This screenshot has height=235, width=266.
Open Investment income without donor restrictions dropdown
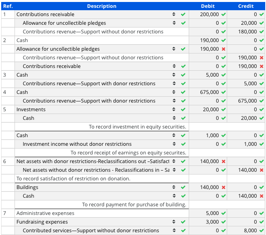click(x=174, y=144)
